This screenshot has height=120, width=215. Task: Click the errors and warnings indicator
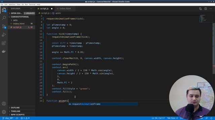click(25, 118)
